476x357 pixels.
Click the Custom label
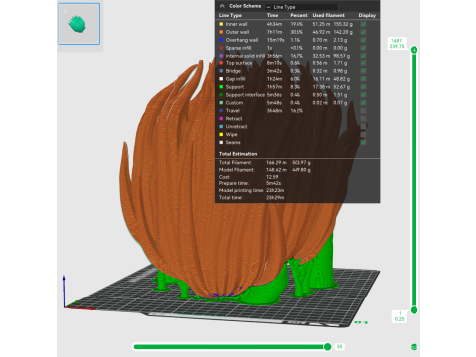(234, 103)
